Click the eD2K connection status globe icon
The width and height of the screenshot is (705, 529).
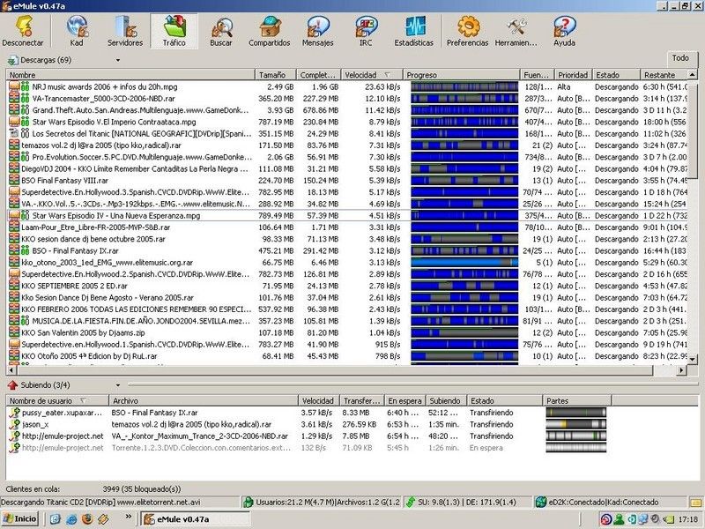click(541, 502)
